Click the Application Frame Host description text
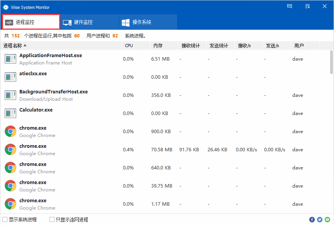Viewport: 334px width, 225px height. tap(46, 63)
